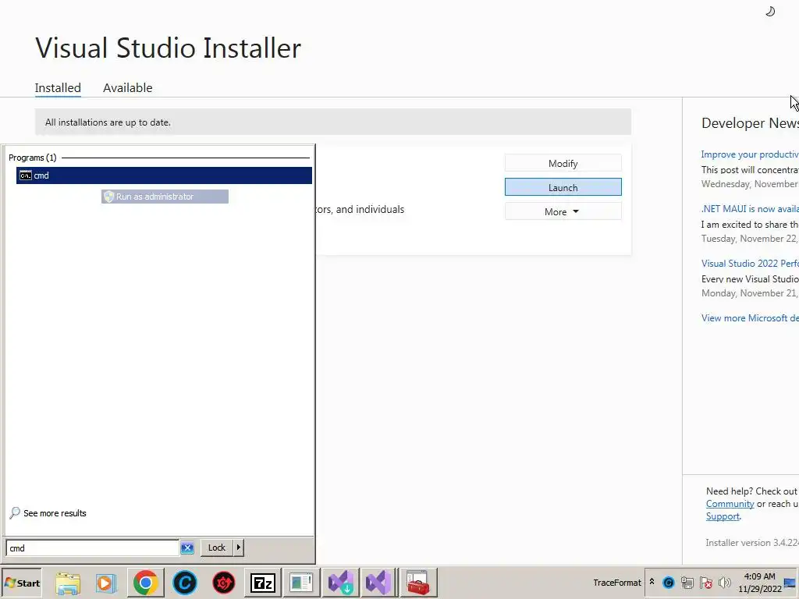The image size is (799, 599).
Task: Open the Community help link
Action: (730, 504)
